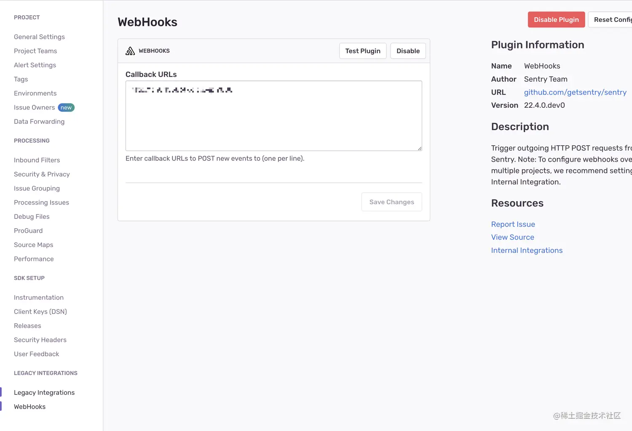The image size is (632, 431).
Task: Open Security Headers page
Action: pyautogui.click(x=40, y=340)
